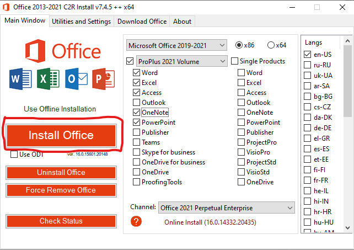Click the Install Office button
Screen dimensions: 354x250
tap(61, 135)
